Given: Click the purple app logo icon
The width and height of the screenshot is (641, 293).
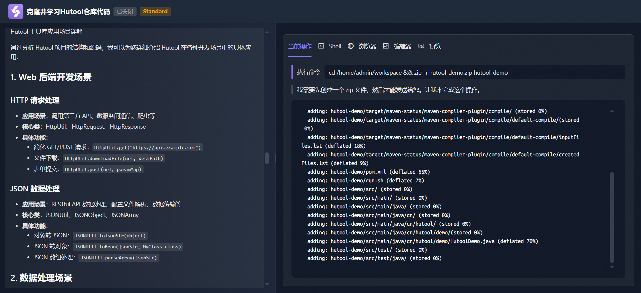Looking at the screenshot, I should (16, 11).
